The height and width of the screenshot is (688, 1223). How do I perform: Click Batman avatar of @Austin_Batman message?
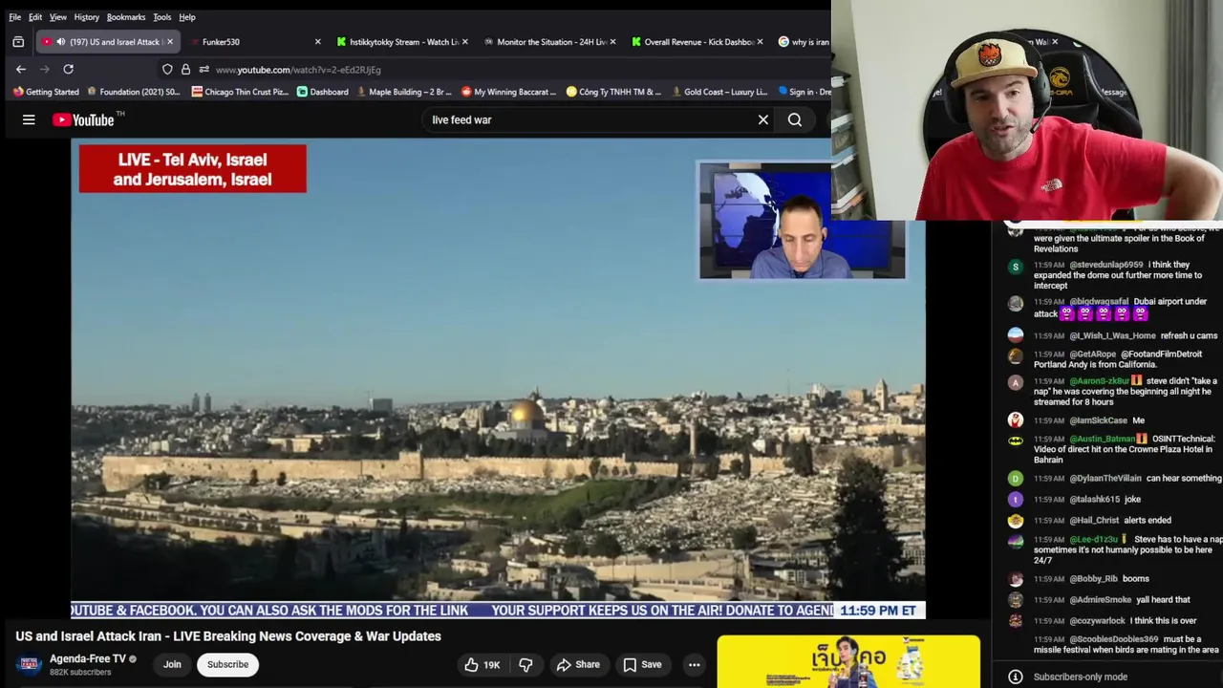(x=1015, y=441)
